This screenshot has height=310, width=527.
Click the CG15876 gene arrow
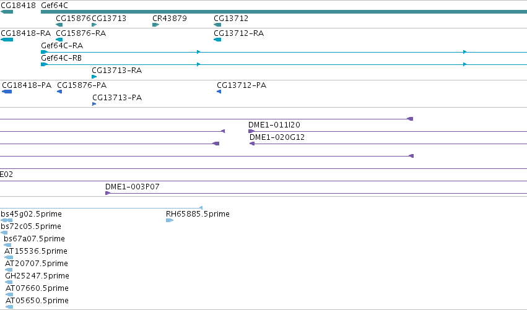click(59, 25)
